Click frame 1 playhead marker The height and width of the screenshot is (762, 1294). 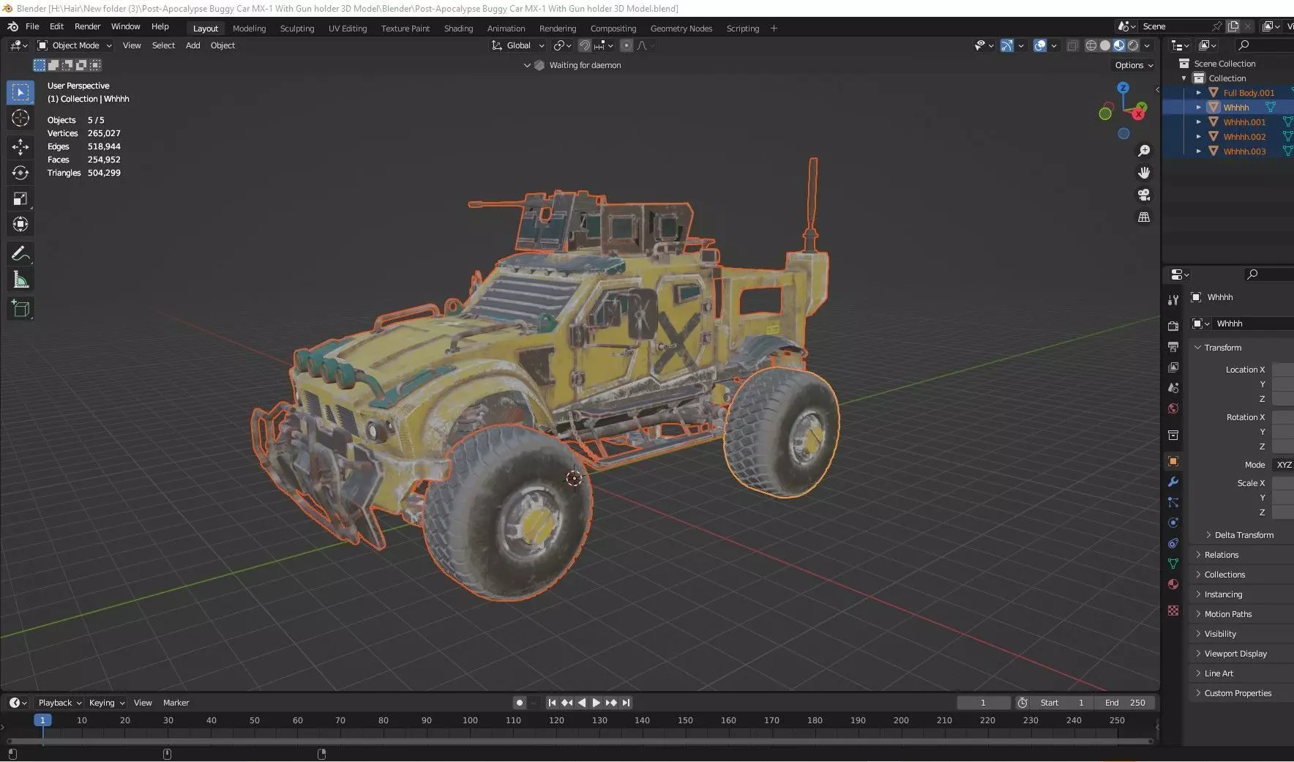[42, 720]
